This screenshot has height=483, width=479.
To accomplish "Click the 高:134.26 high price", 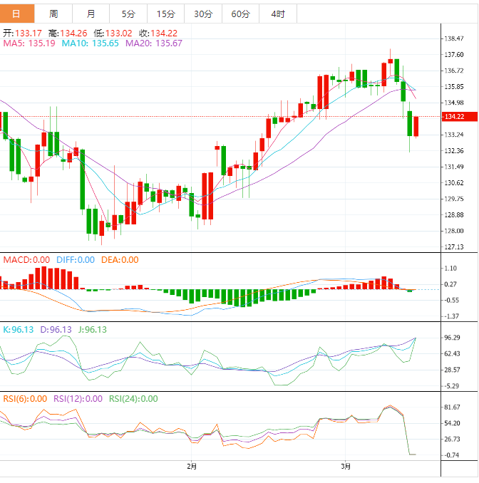I will coord(68,33).
